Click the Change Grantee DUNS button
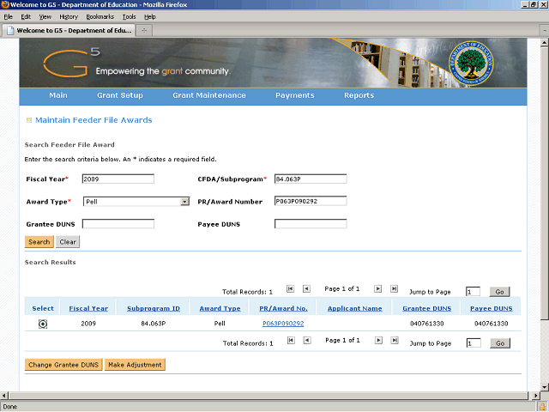Image resolution: width=549 pixels, height=412 pixels. [63, 365]
